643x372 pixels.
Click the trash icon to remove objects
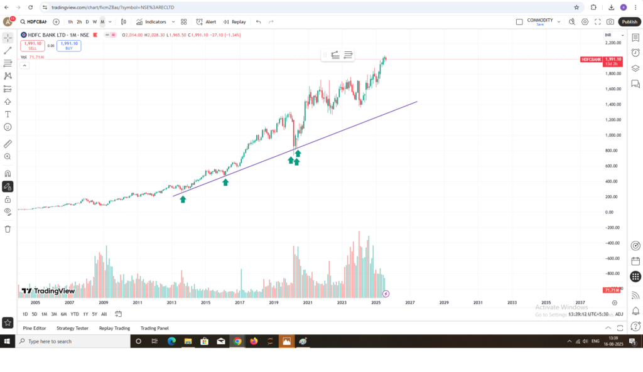pyautogui.click(x=8, y=229)
